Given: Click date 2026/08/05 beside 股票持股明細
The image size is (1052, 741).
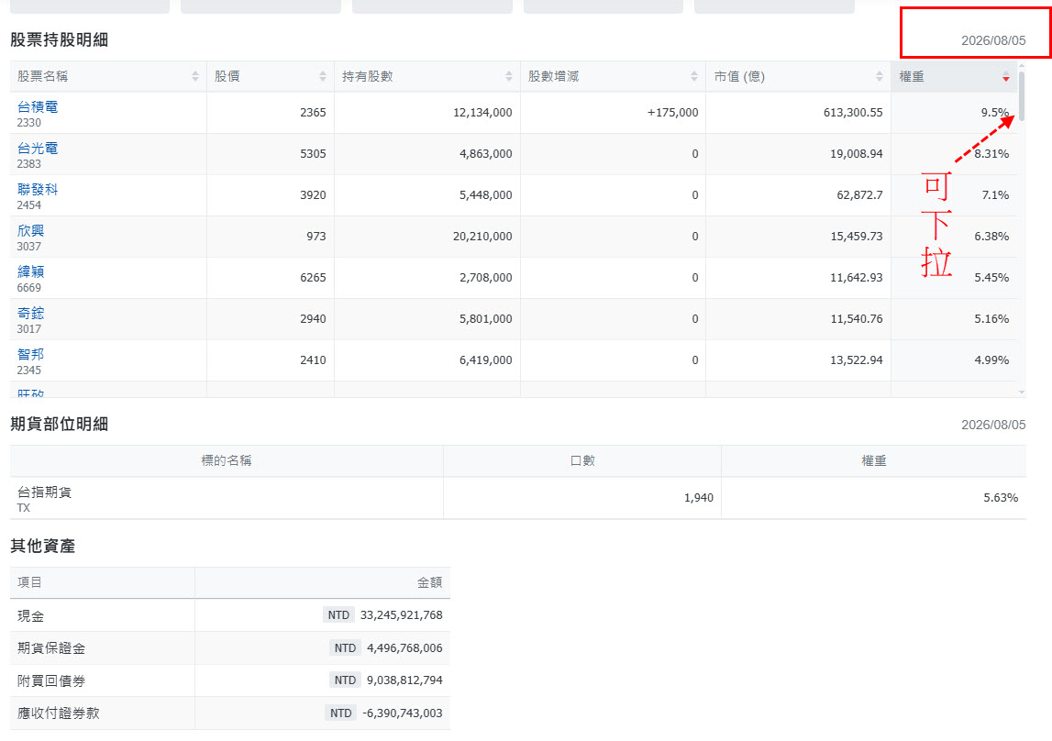Looking at the screenshot, I should (993, 40).
